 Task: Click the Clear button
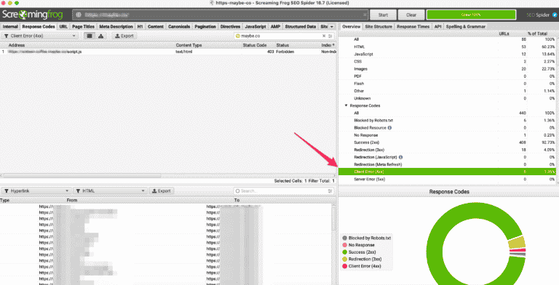click(411, 15)
